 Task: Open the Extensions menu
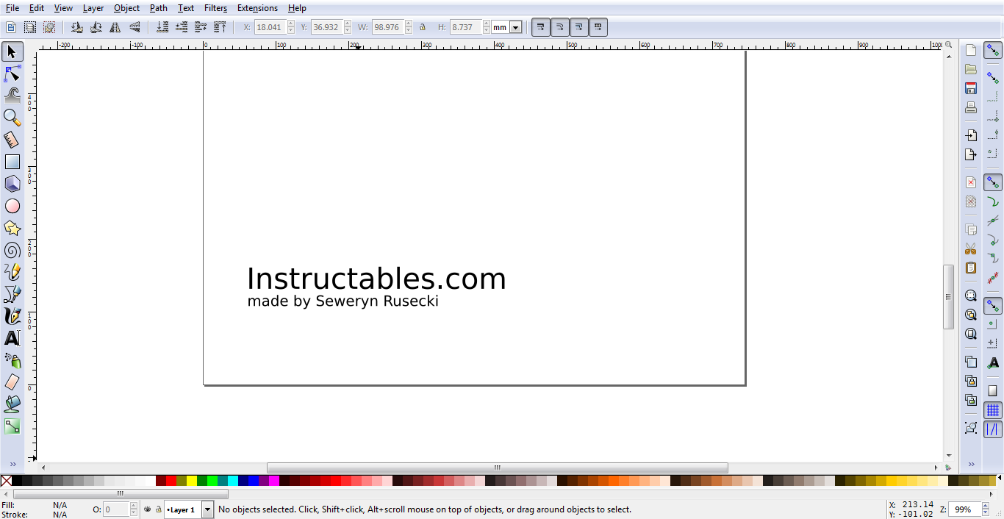(257, 8)
